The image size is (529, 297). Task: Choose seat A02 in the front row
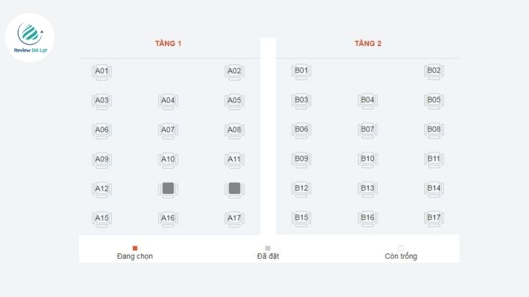[x=234, y=73]
